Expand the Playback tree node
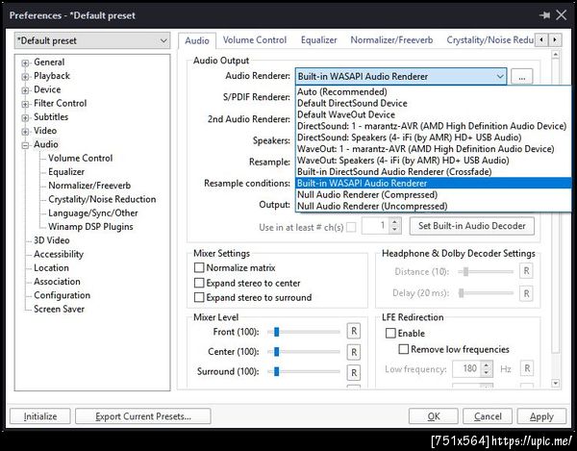This screenshot has width=577, height=451. (x=25, y=77)
